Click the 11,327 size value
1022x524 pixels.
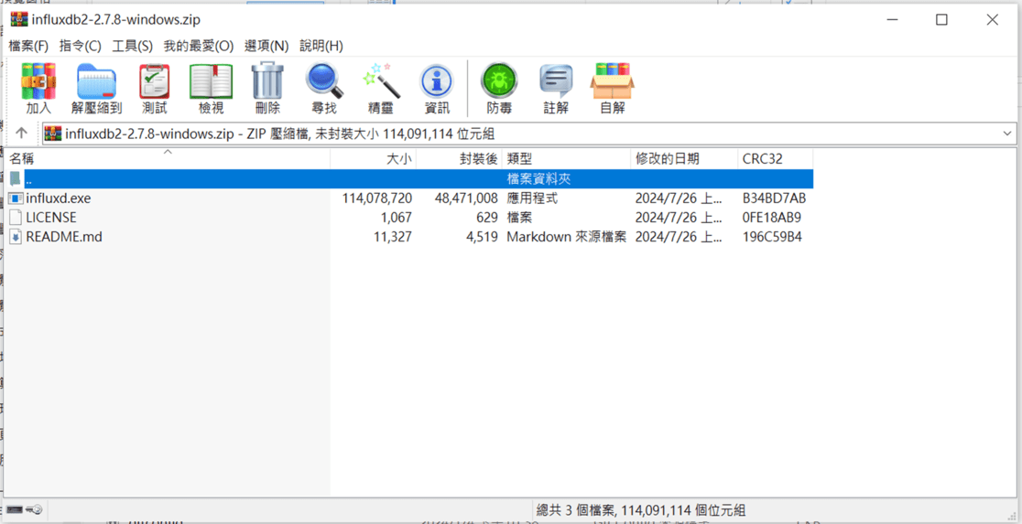pos(392,237)
